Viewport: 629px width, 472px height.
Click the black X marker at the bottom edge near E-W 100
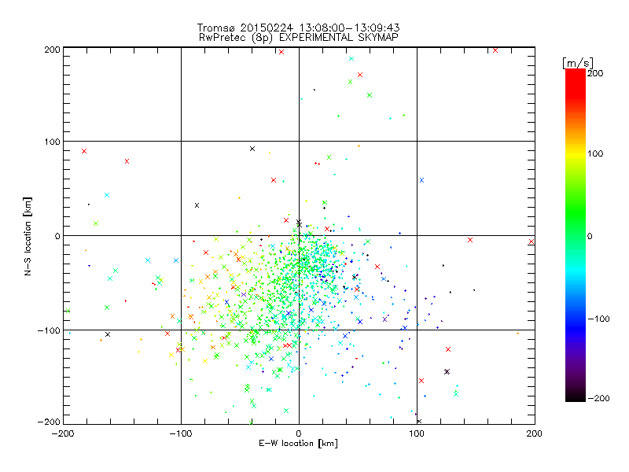(419, 422)
